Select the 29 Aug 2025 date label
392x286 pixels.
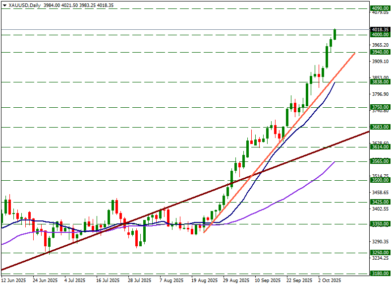(x=236, y=281)
